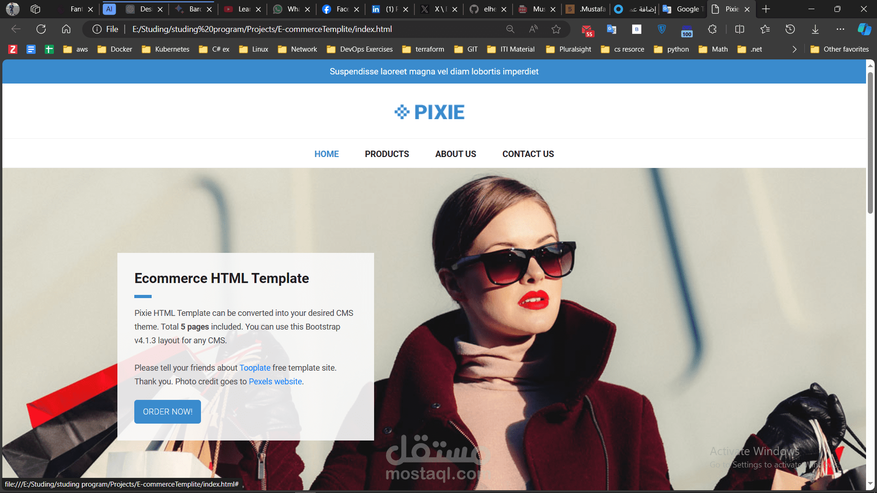Toggle split screen icon
877x493 pixels.
[740, 29]
